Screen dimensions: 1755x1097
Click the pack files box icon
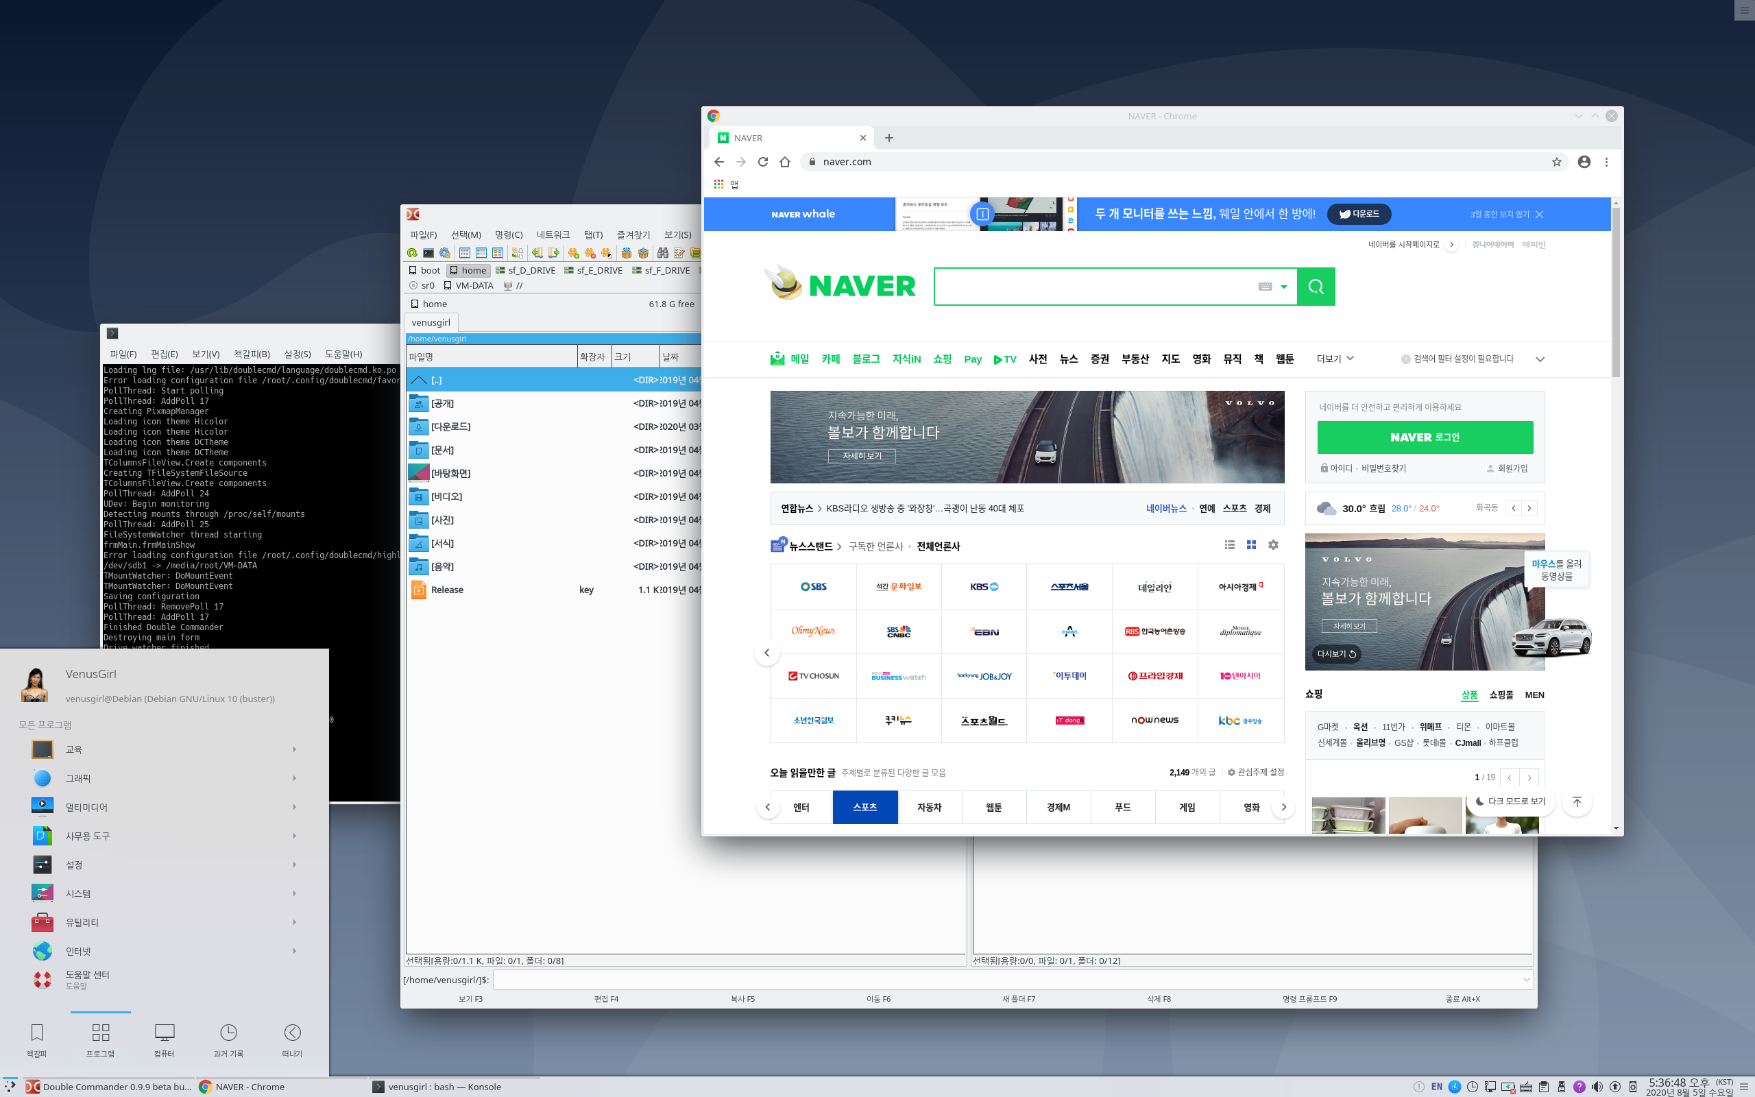tap(627, 253)
